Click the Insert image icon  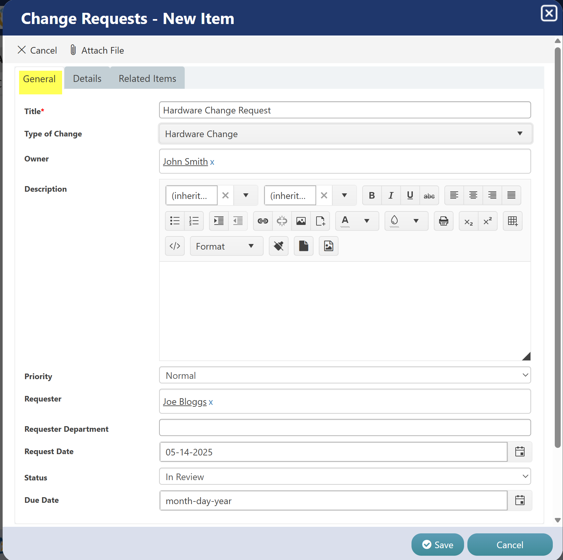point(301,221)
